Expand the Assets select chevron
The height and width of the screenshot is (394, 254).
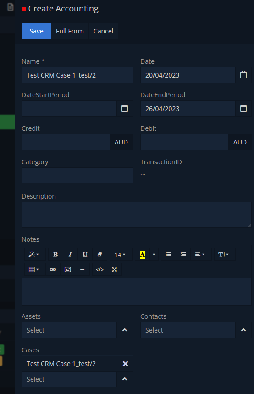click(125, 330)
